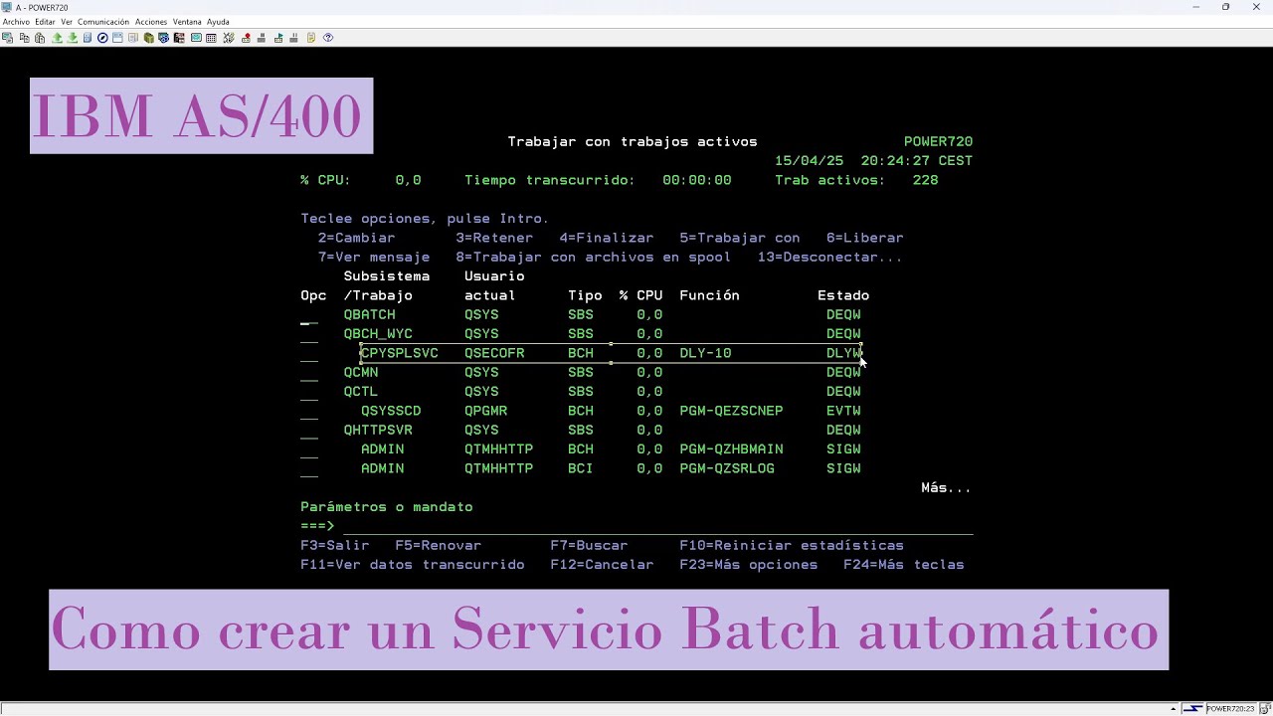Click the Trab activos value 228
Image resolution: width=1273 pixels, height=716 pixels.
925,180
